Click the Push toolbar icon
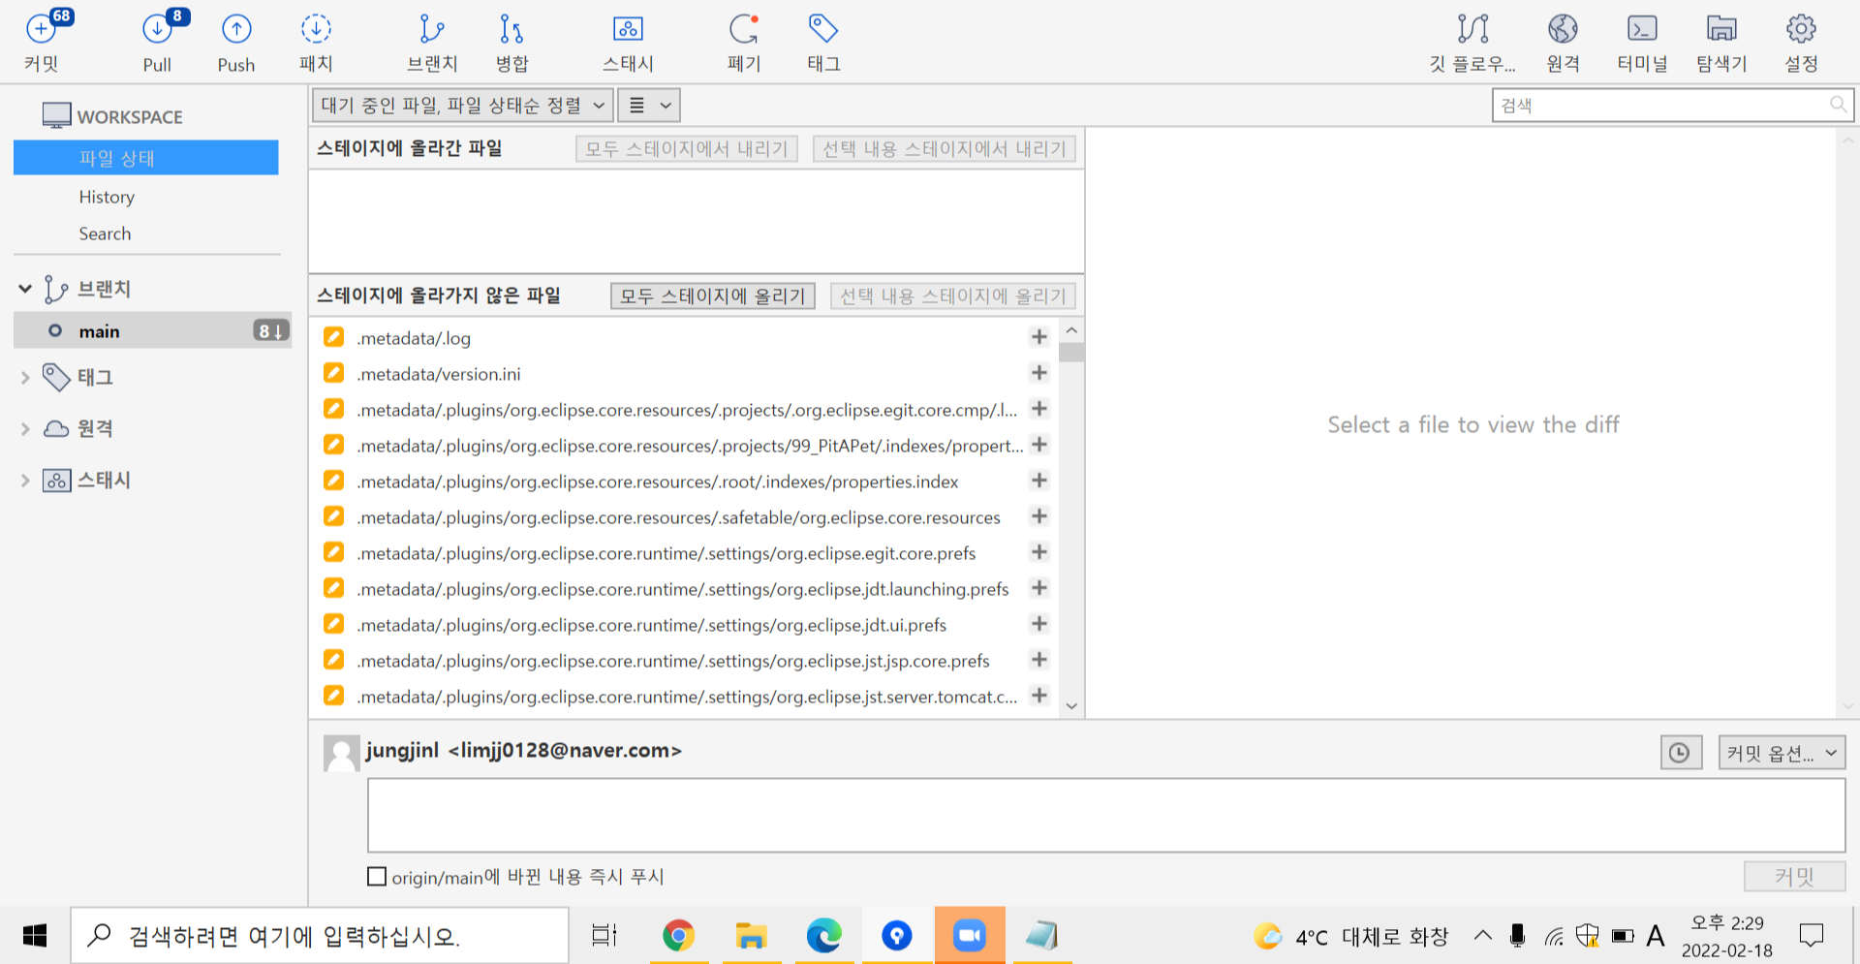This screenshot has height=964, width=1860. pos(236,41)
